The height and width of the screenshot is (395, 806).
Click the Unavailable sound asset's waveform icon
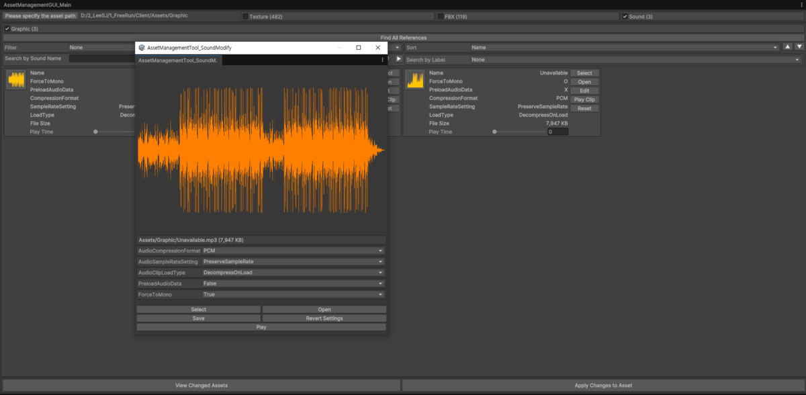pos(415,80)
